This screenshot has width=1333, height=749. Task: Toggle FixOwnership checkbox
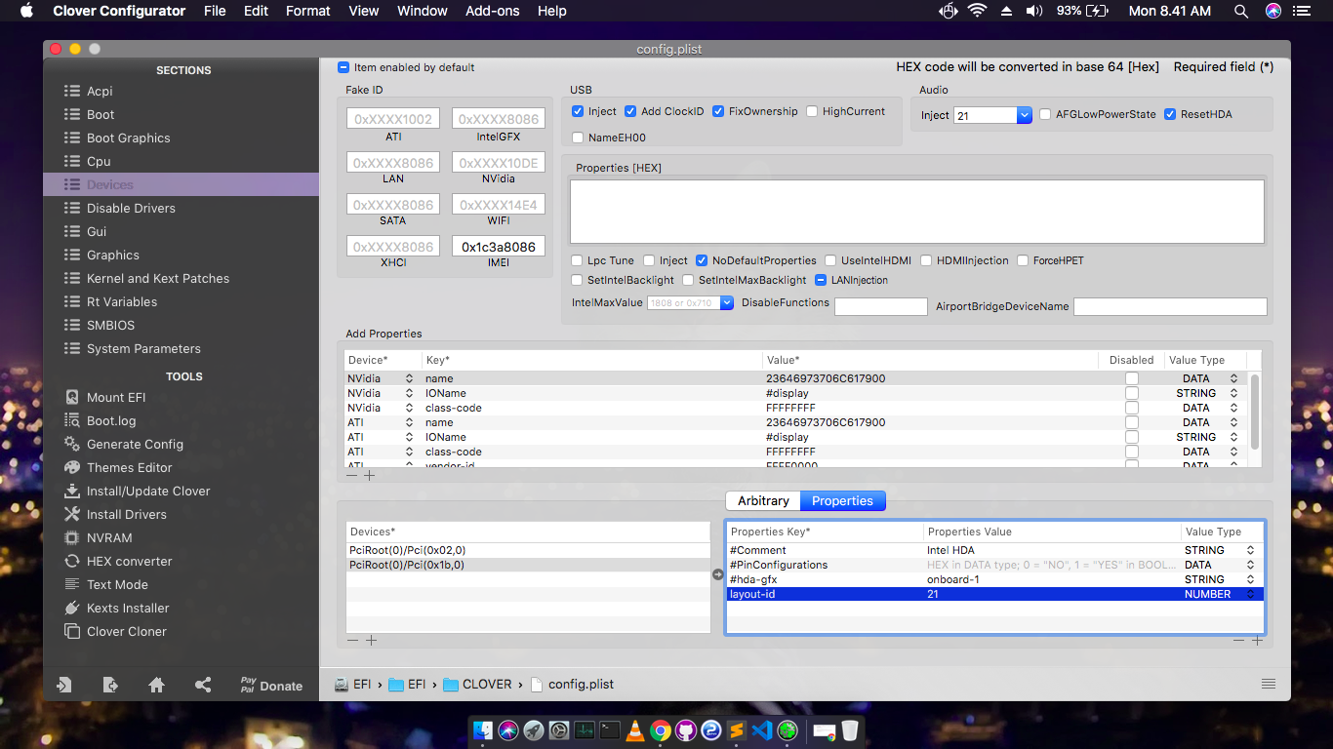point(718,111)
